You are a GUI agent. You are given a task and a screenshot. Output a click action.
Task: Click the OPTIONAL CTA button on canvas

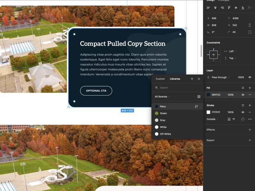click(x=96, y=91)
